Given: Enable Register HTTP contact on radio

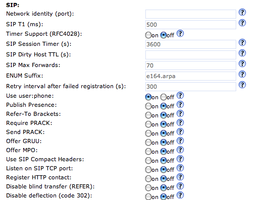Looking at the screenshot, I should coord(148,179).
